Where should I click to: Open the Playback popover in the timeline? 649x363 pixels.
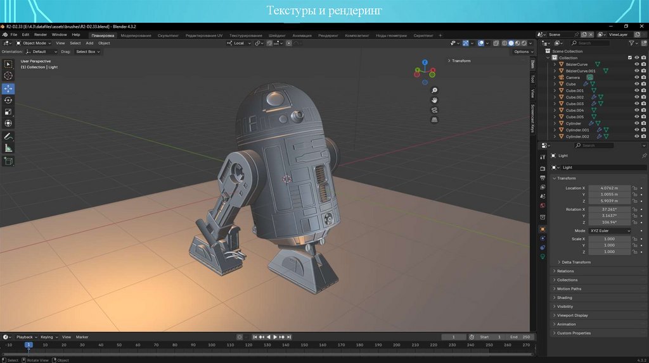tap(25, 337)
